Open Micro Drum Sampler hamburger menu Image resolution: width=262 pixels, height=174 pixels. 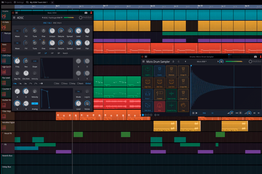click(x=143, y=61)
